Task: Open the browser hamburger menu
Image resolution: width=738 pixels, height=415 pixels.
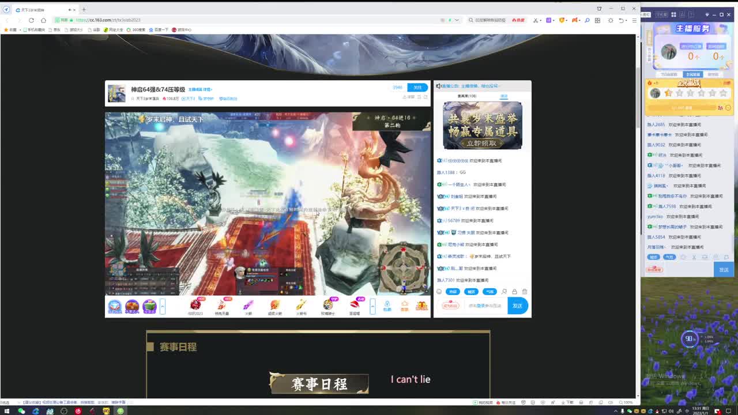Action: click(634, 20)
